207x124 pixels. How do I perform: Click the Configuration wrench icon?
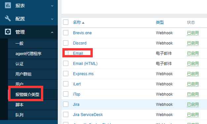coord(8,18)
